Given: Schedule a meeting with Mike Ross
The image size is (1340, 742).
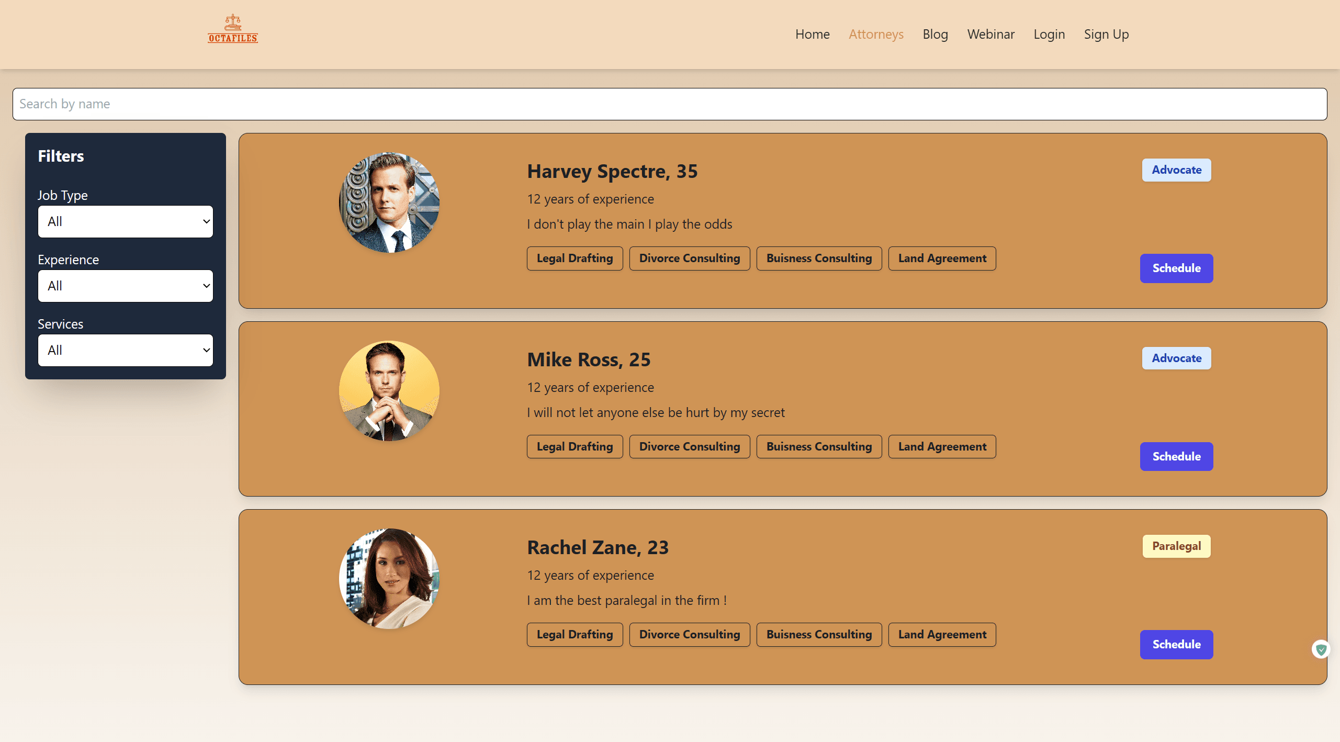Looking at the screenshot, I should click(1176, 456).
